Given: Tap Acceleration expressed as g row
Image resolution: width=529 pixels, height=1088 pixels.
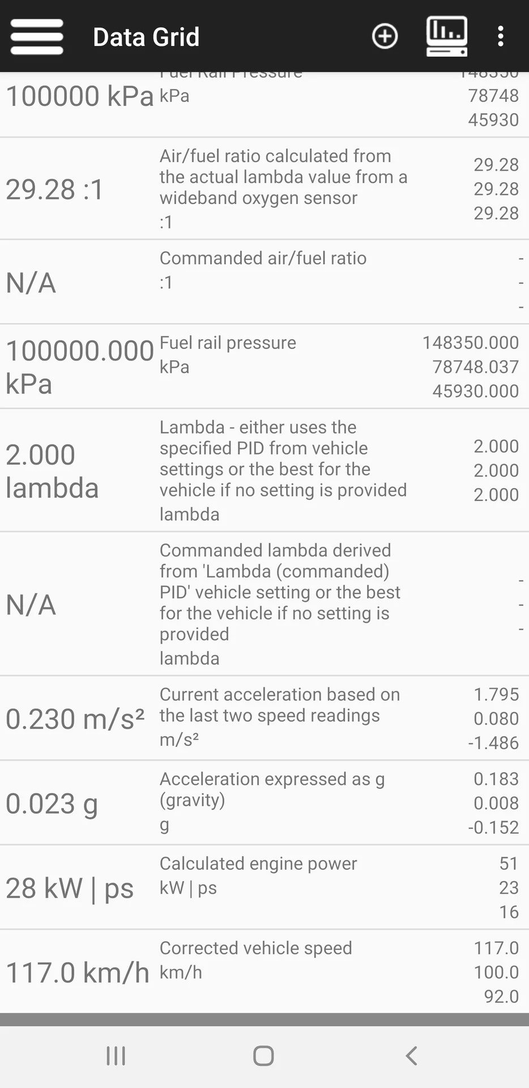Looking at the screenshot, I should point(264,802).
